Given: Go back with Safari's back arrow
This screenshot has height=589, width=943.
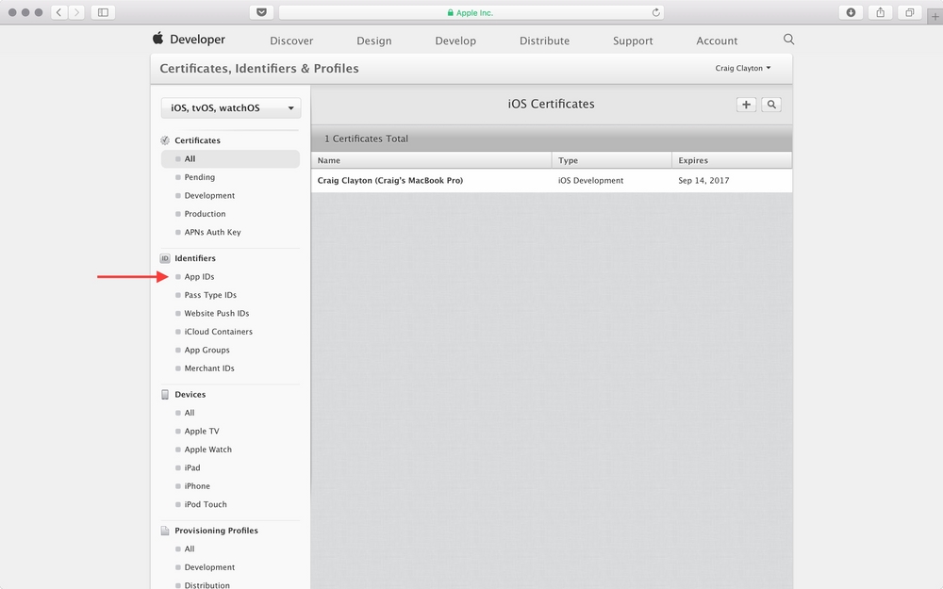Looking at the screenshot, I should point(58,12).
